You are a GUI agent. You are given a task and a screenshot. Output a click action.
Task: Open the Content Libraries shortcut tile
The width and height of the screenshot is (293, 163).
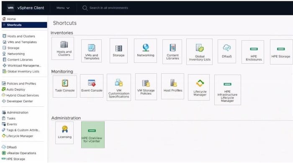pos(172,52)
